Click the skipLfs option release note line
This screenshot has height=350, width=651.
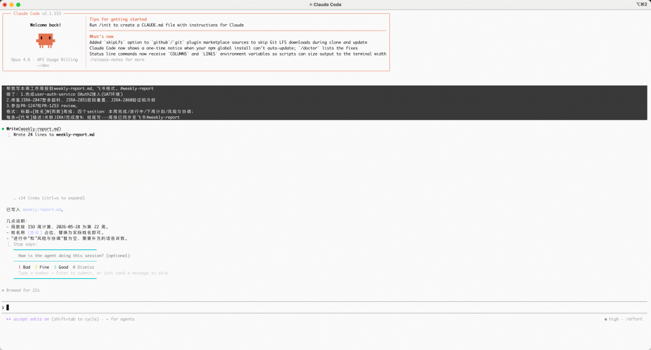click(228, 42)
